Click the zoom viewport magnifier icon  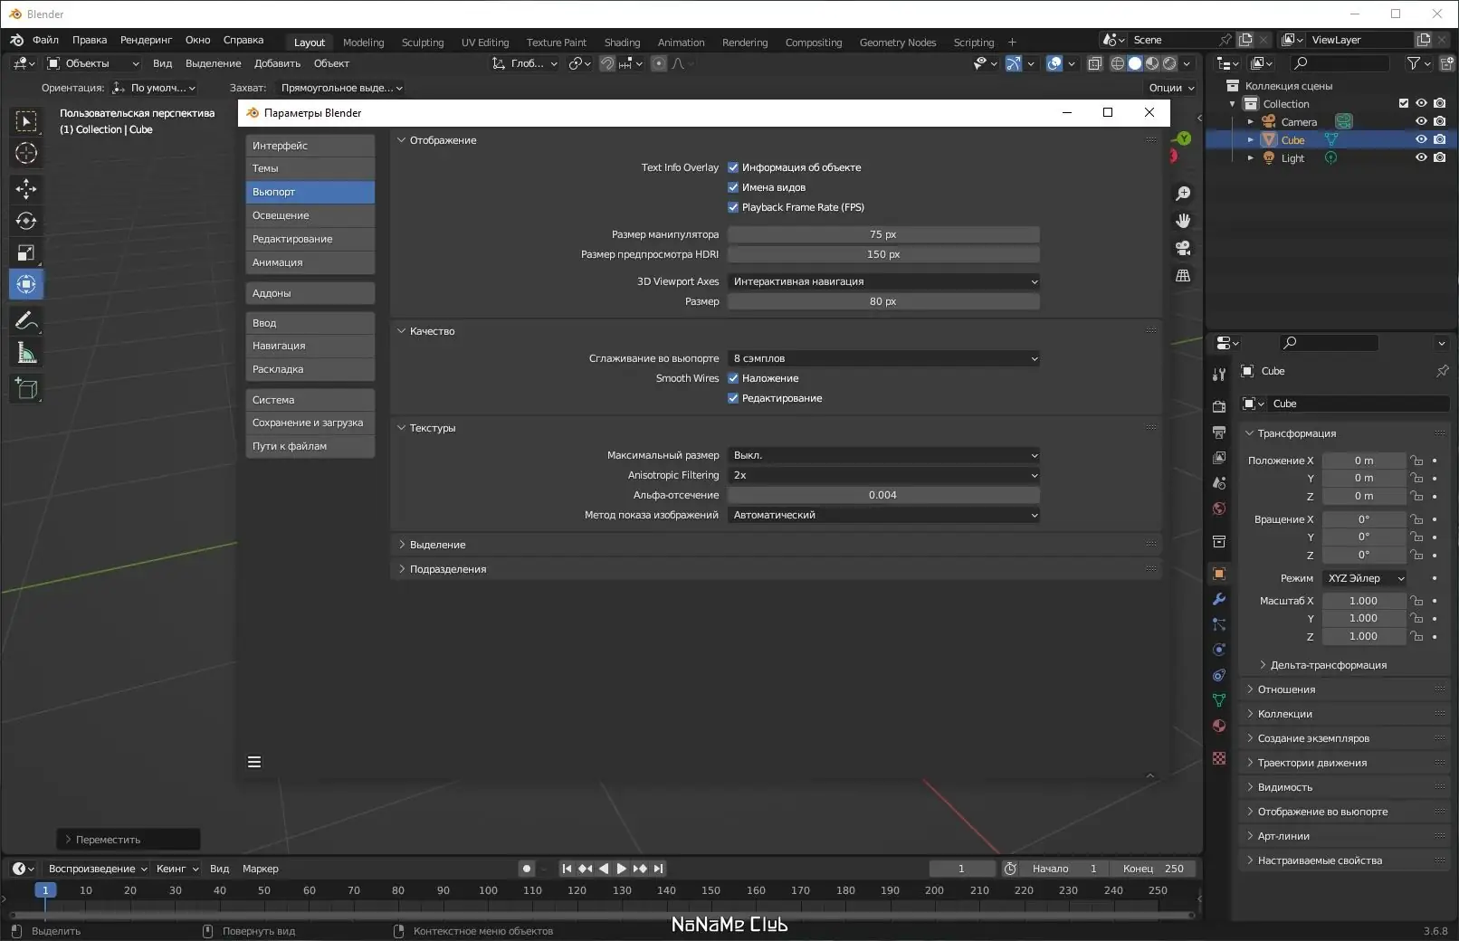pyautogui.click(x=1182, y=194)
